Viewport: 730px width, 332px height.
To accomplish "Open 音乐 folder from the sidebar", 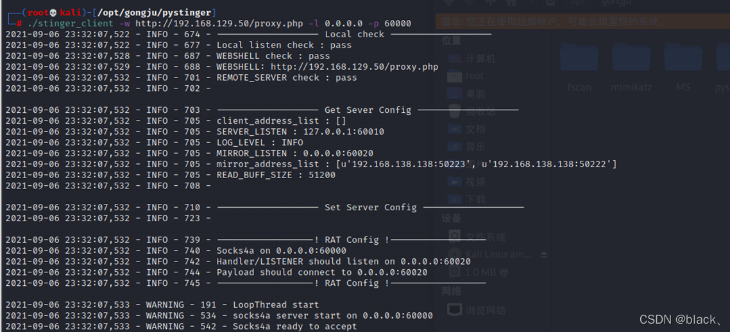I will point(466,147).
